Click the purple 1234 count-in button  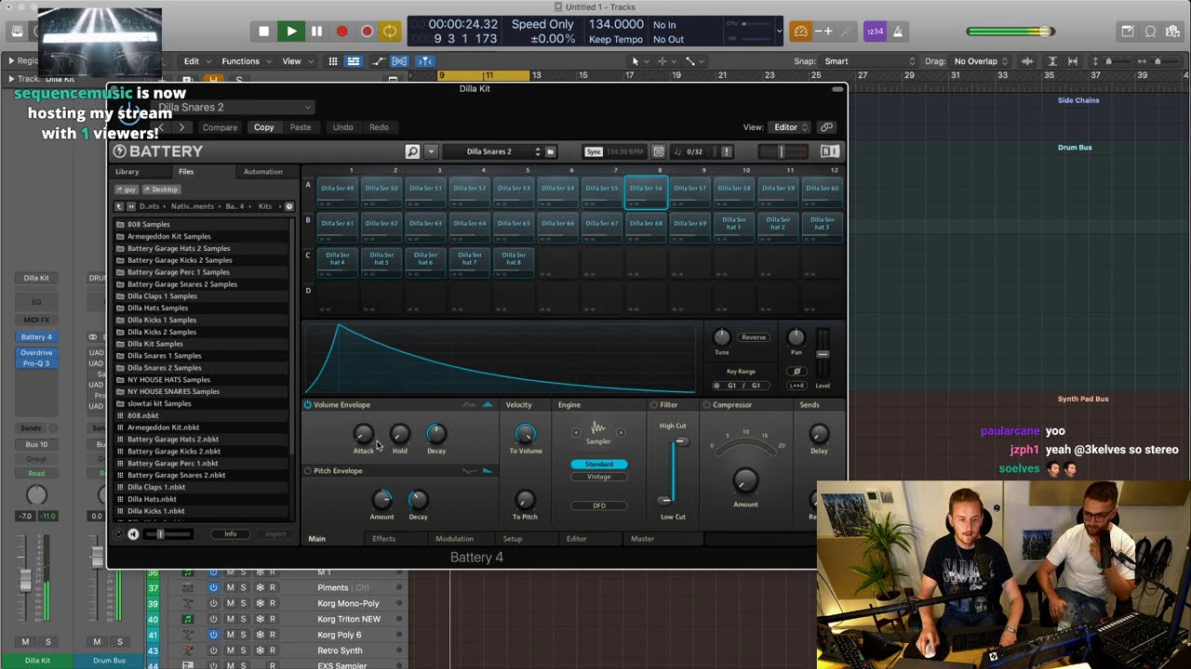point(875,32)
